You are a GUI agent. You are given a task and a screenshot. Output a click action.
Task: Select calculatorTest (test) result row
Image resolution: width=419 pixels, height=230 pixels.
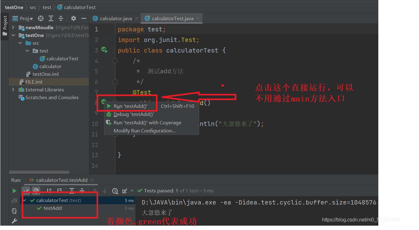[x=78, y=200]
